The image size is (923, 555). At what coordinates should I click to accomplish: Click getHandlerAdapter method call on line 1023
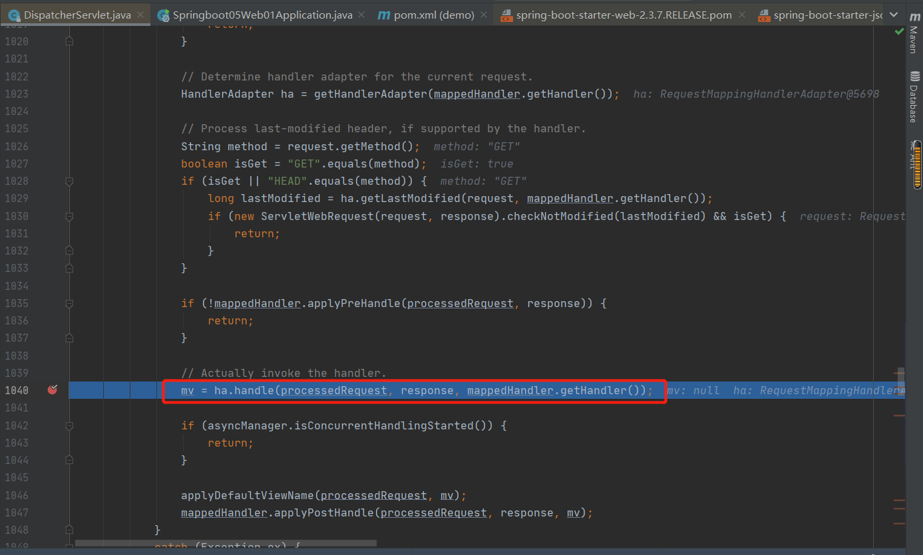pyautogui.click(x=370, y=94)
